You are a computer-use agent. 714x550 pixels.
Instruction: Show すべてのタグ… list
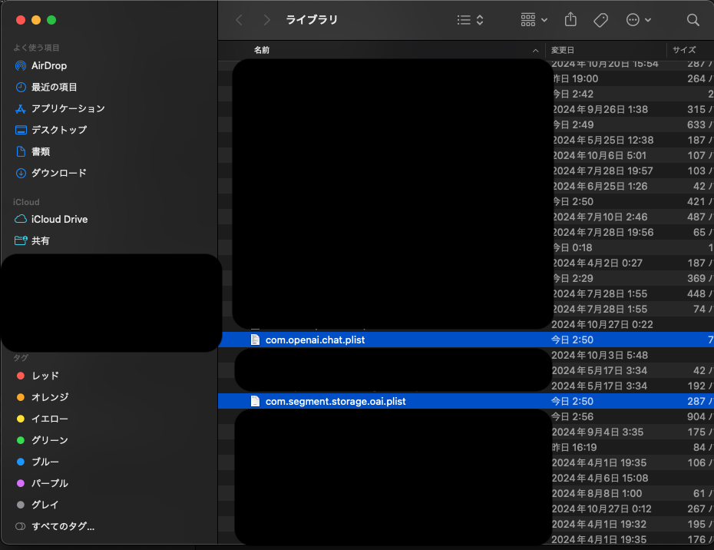[63, 526]
